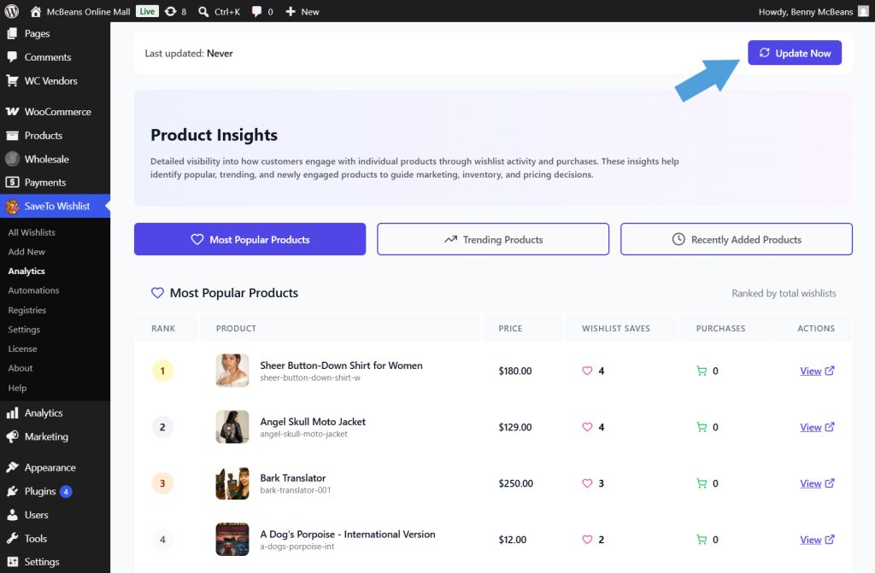Click Bark Translator product thumbnail
This screenshot has width=875, height=573.
(x=232, y=483)
